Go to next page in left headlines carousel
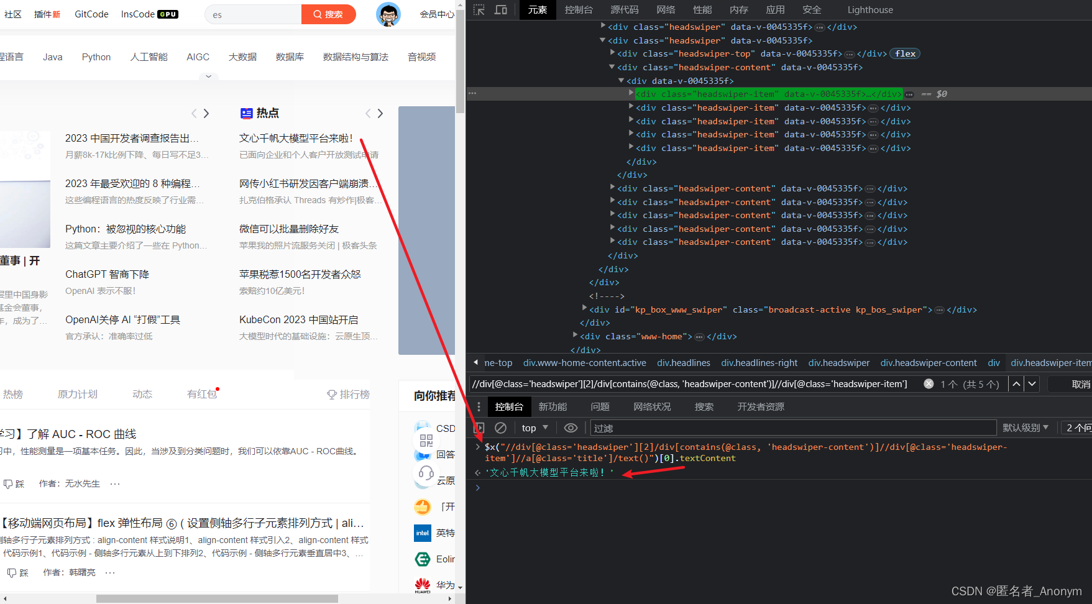The image size is (1092, 604). click(206, 113)
